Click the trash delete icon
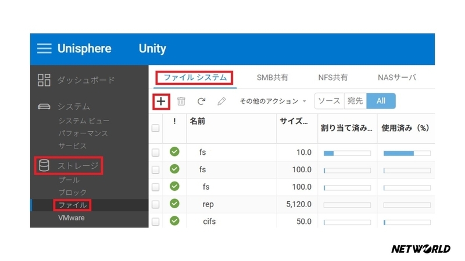Screen dimensions: 465x261 pyautogui.click(x=181, y=101)
